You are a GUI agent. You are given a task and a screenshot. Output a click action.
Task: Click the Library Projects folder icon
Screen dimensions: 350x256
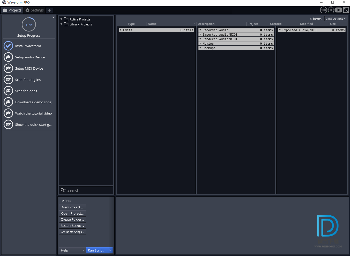(x=66, y=24)
